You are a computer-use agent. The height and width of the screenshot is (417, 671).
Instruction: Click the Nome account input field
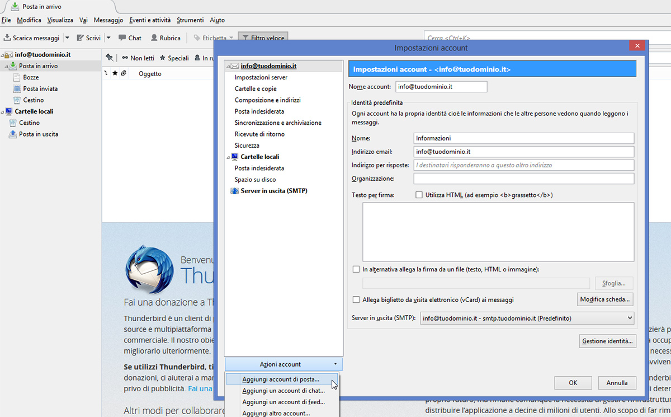tap(442, 87)
